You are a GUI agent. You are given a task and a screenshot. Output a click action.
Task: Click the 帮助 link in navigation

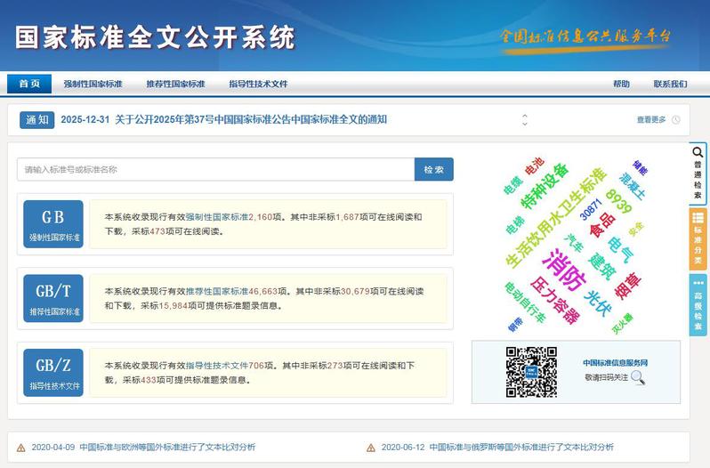pyautogui.click(x=621, y=84)
